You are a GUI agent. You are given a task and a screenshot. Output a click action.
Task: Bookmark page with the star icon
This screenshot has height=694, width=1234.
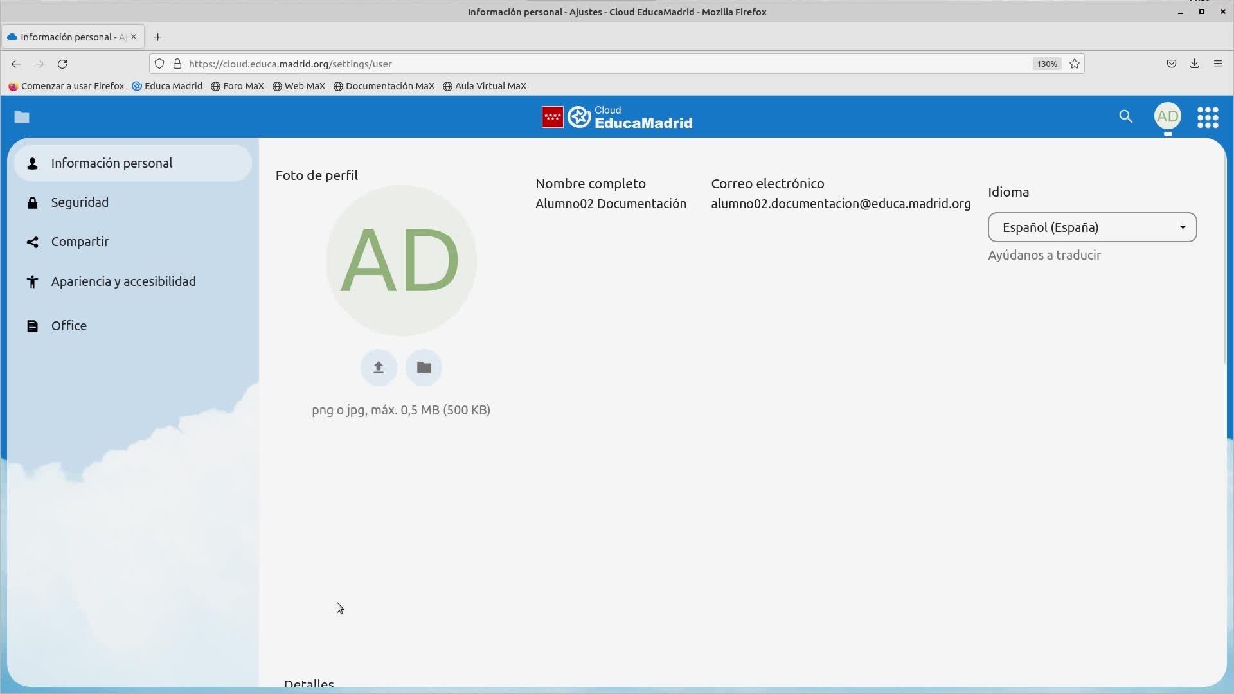pyautogui.click(x=1075, y=64)
